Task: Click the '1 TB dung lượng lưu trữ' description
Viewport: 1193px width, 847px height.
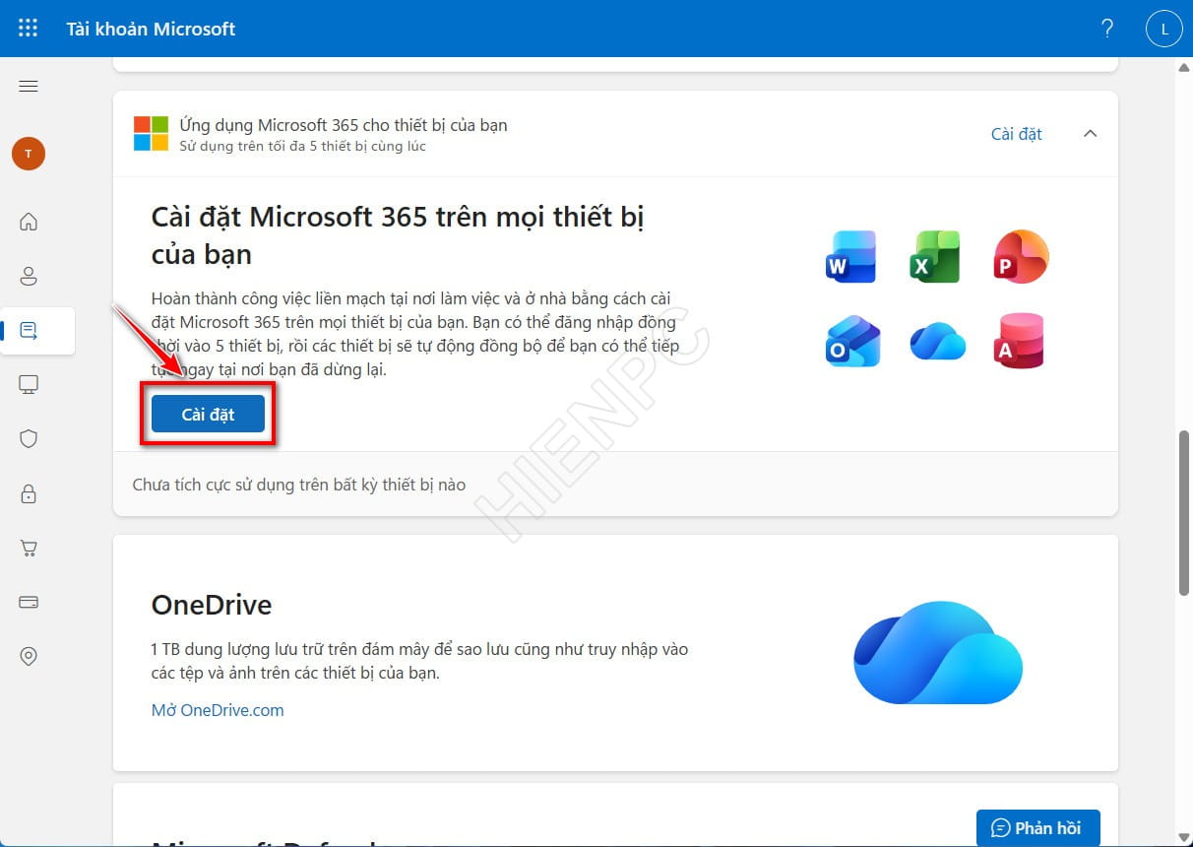Action: coord(419,662)
